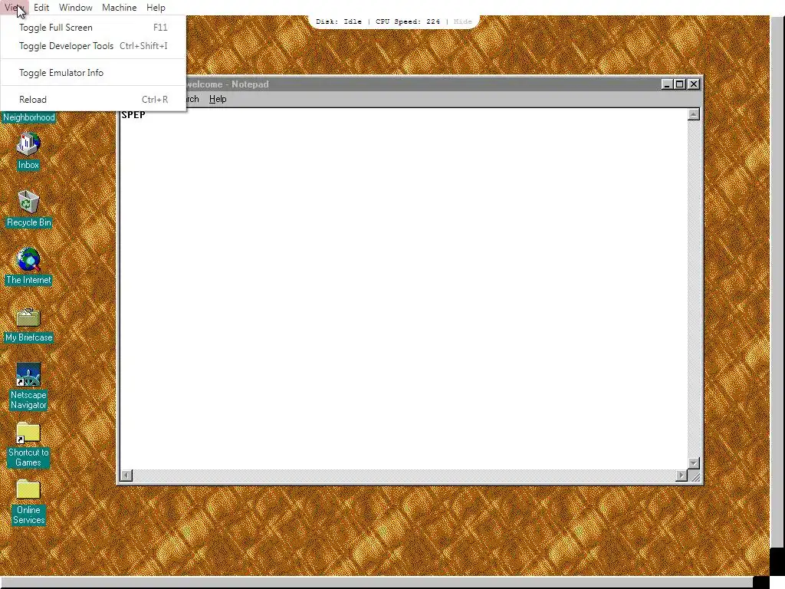Open Notepad's Help menu
This screenshot has width=785, height=589.
coord(218,99)
